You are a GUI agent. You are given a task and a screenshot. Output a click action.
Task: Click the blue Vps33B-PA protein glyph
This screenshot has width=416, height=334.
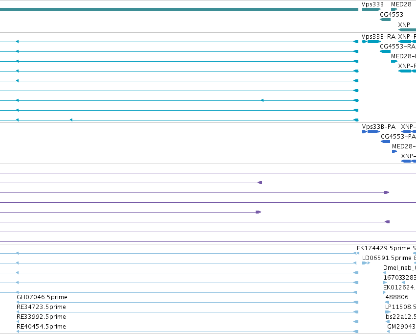pos(371,132)
